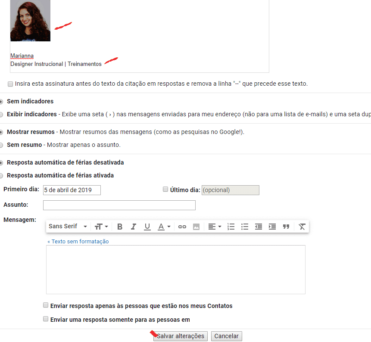Apply quote formatting to the text
371x342 pixels.
point(286,227)
